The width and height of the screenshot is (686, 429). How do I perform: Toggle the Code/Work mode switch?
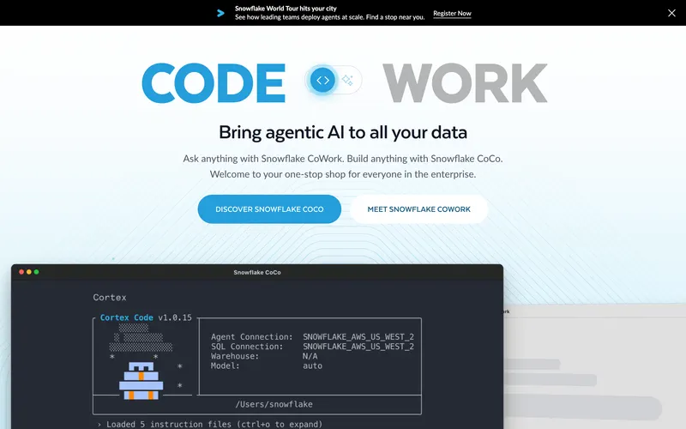pos(334,80)
